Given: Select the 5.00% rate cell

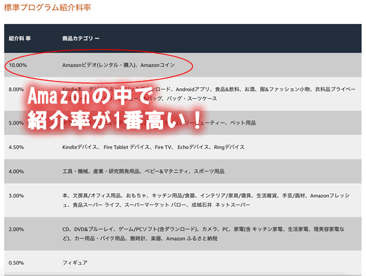Looking at the screenshot, I should (17, 123).
